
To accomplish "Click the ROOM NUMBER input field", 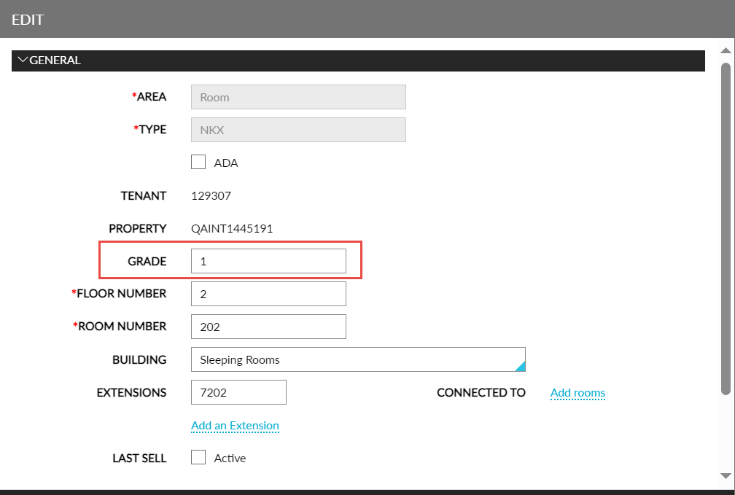I will pyautogui.click(x=268, y=327).
